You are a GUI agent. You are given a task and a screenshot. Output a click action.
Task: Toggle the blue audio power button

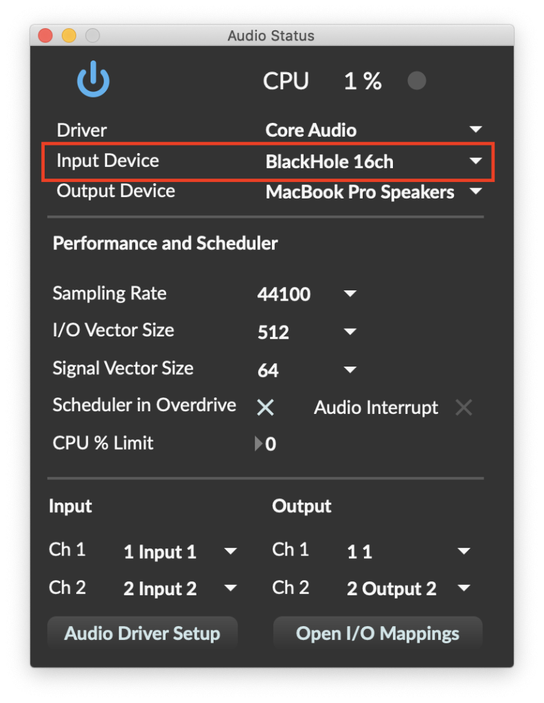(x=93, y=78)
